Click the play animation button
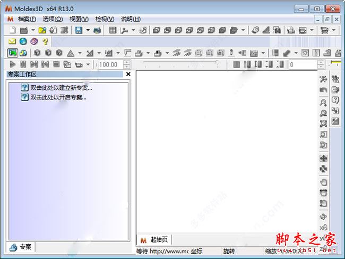 [x=13, y=64]
